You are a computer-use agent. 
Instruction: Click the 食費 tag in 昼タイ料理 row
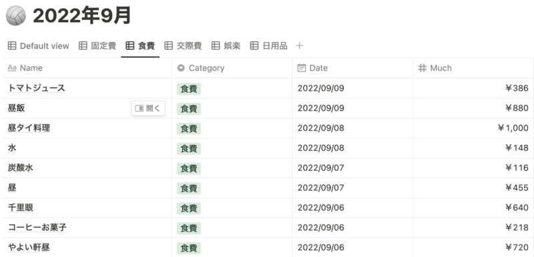tap(189, 129)
